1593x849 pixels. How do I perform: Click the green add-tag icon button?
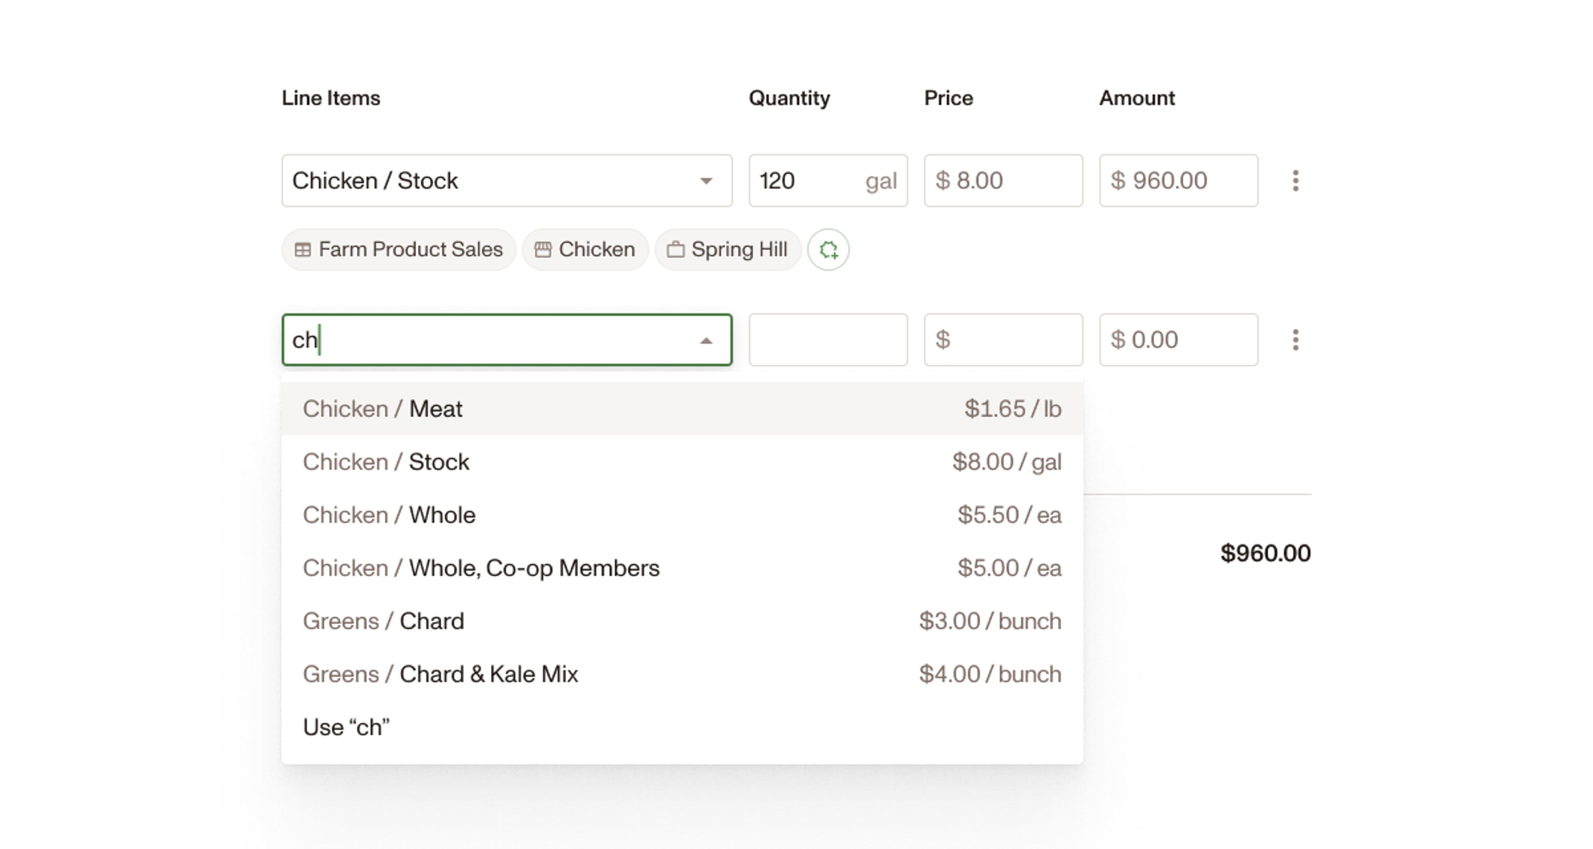pos(828,250)
